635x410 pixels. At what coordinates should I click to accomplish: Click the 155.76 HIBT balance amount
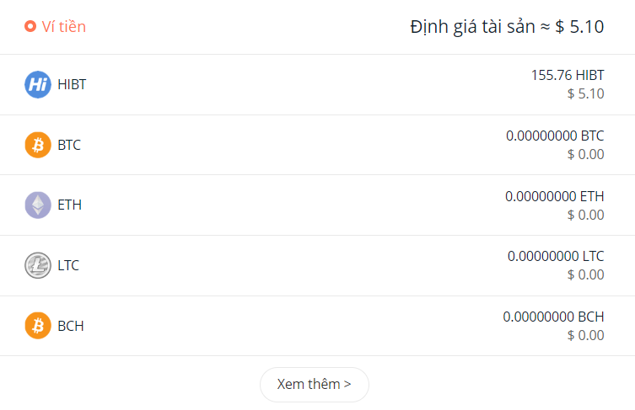567,76
